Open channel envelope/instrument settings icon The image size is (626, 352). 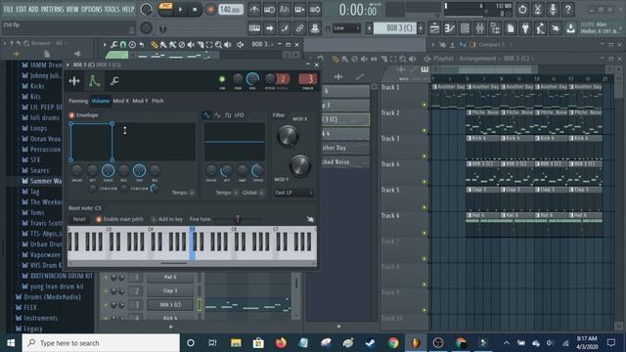pos(94,81)
